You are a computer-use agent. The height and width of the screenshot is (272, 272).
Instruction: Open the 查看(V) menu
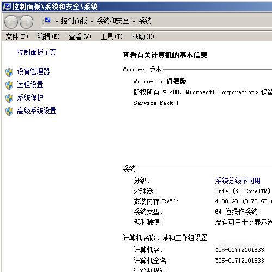click(x=80, y=36)
